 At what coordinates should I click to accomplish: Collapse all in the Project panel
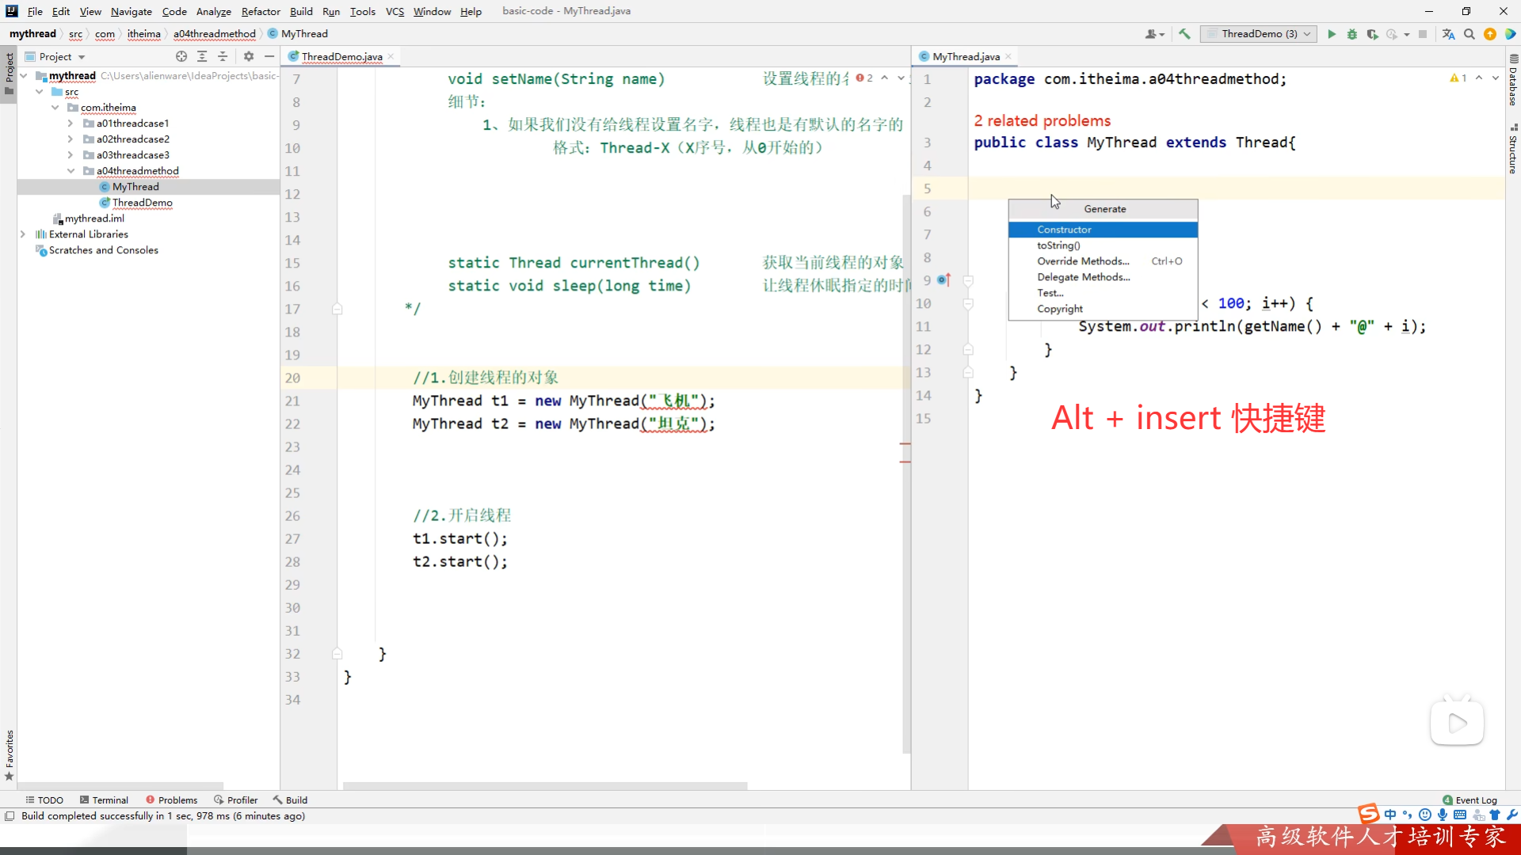pos(223,56)
